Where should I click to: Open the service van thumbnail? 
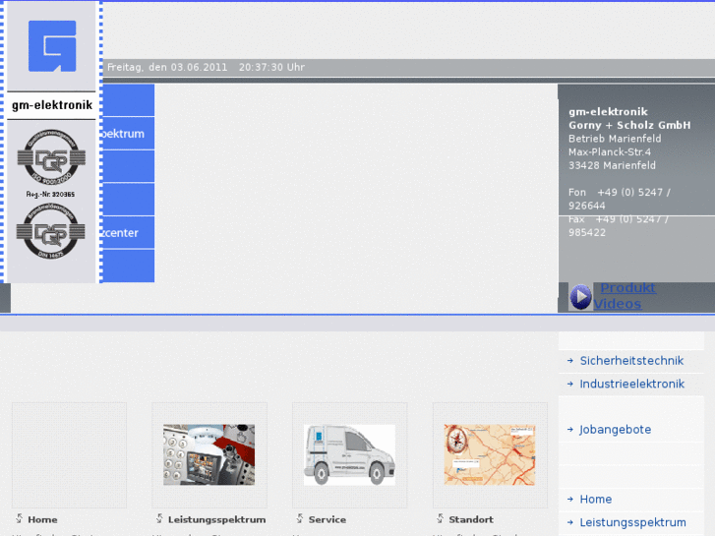point(350,454)
